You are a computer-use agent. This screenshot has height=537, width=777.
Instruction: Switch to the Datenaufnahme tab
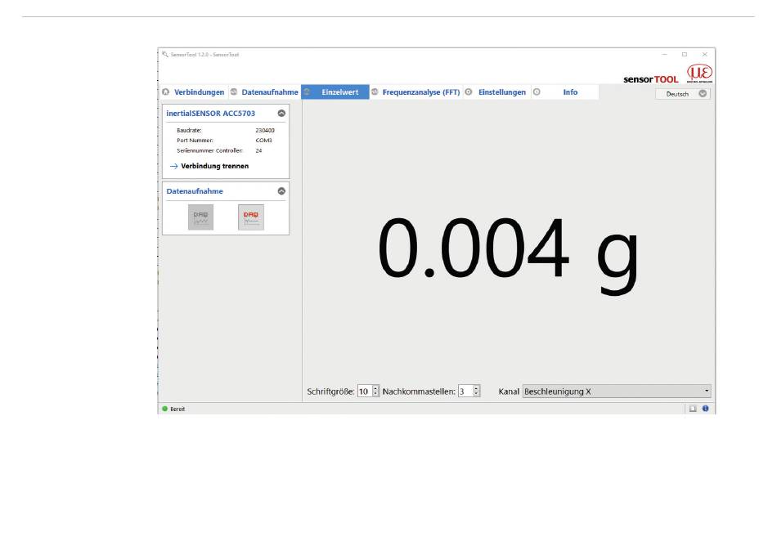coord(265,92)
